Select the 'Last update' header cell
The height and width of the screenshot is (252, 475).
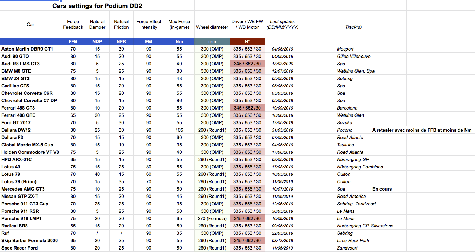(282, 24)
